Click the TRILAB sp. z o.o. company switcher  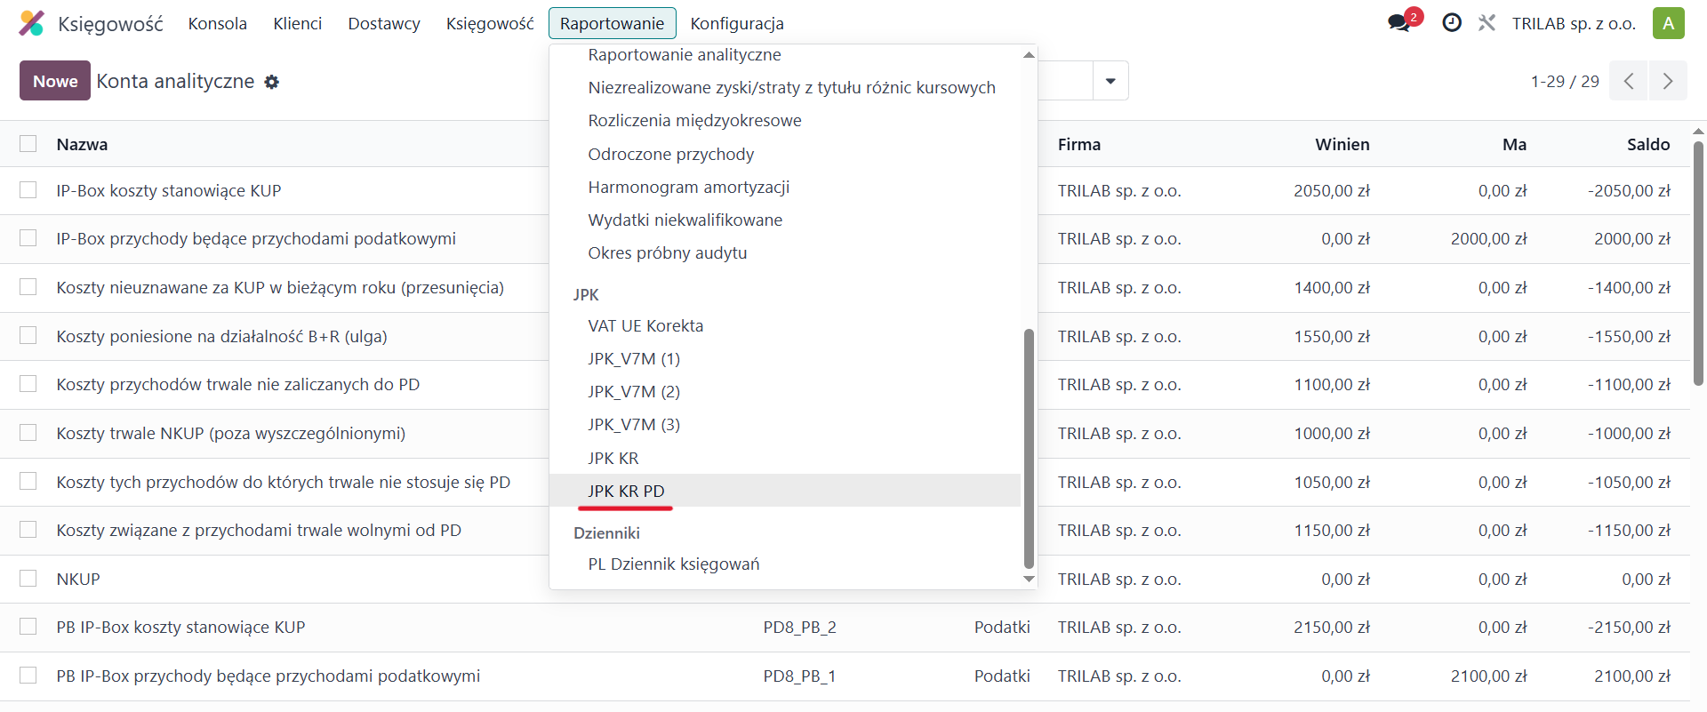tap(1574, 23)
